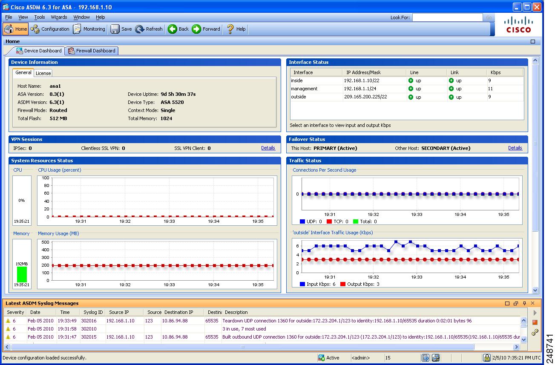Select the syslog message with ID 302016
This screenshot has height=365, width=555.
[x=262, y=321]
